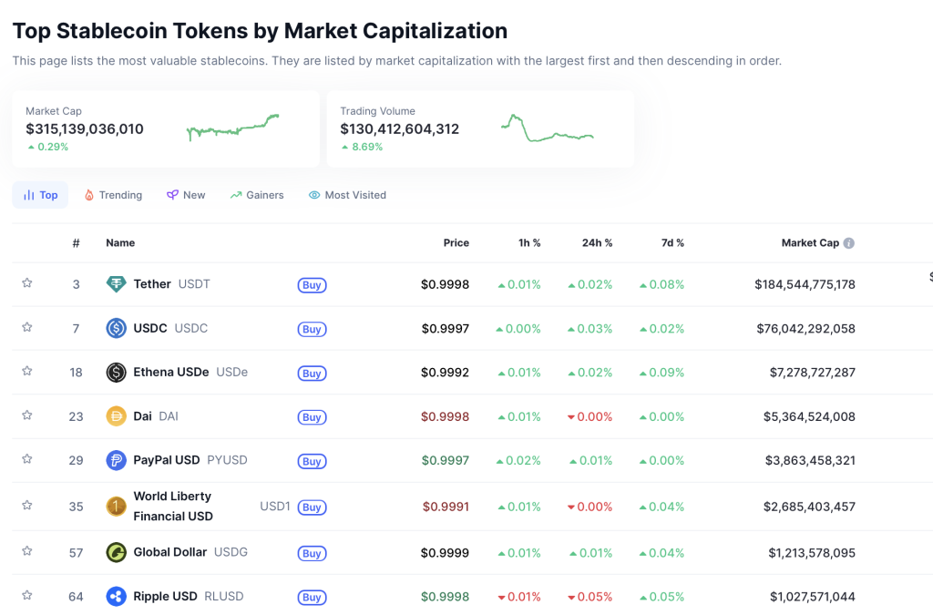The height and width of the screenshot is (615, 933).
Task: Click the PayPal USD logo icon
Action: [116, 461]
